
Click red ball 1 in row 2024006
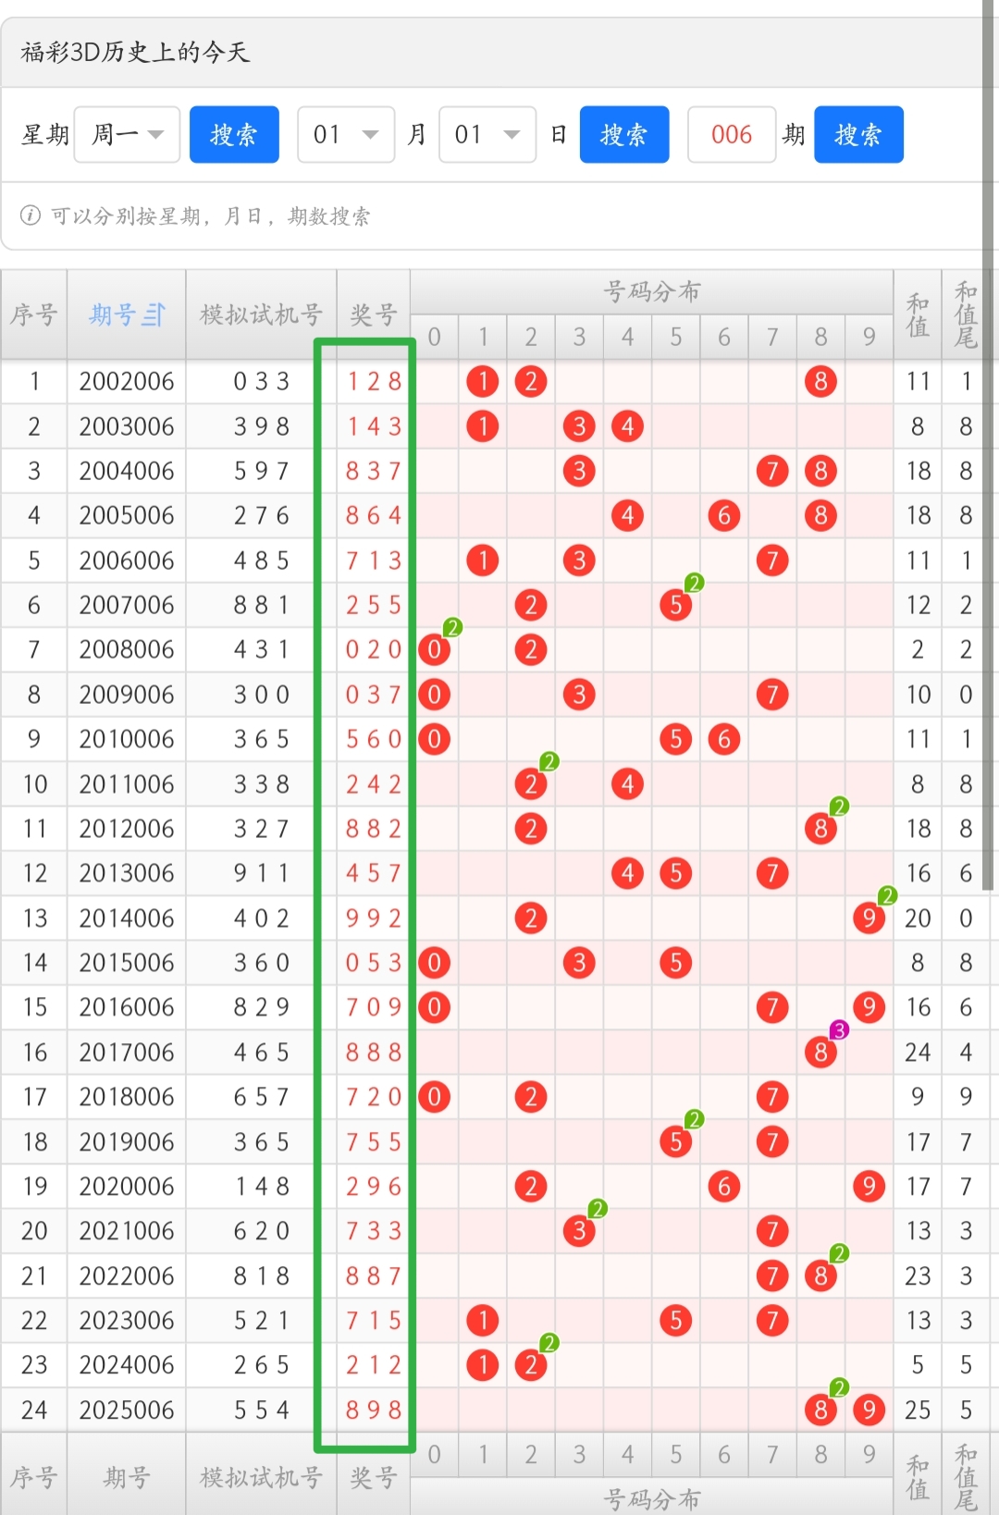[x=483, y=1365]
